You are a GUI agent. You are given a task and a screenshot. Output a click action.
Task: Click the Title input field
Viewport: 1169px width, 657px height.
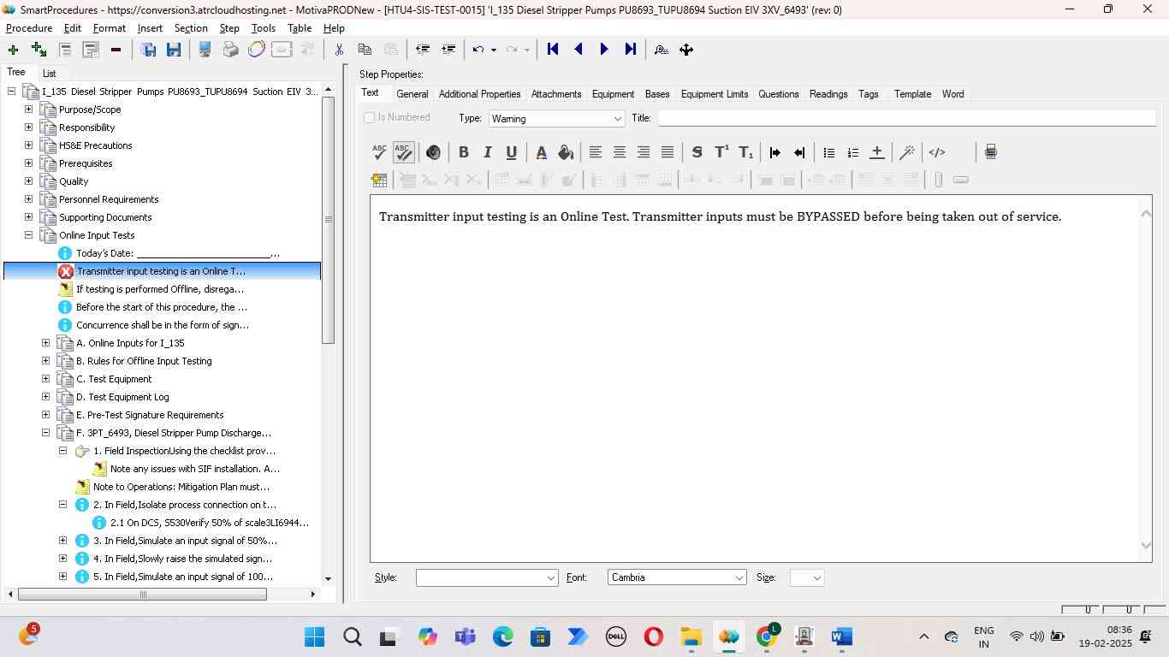pos(907,118)
